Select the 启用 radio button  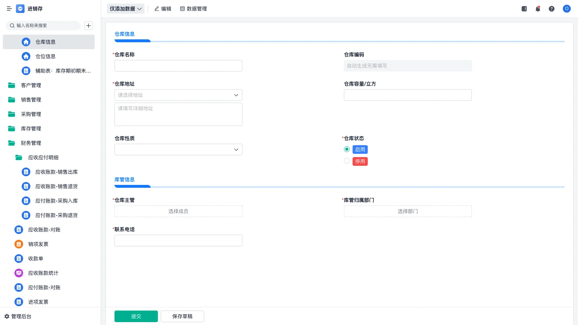[347, 149]
